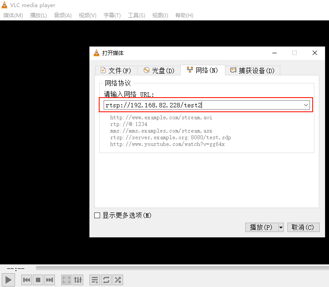Open extended settings equalizer icon
This screenshot has width=329, height=287.
pos(78,280)
